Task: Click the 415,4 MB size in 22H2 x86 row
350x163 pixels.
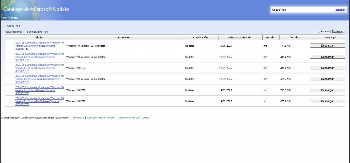Action: click(285, 57)
